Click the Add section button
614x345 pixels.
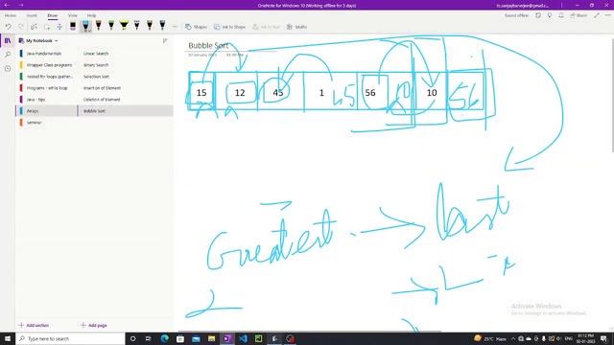35,326
